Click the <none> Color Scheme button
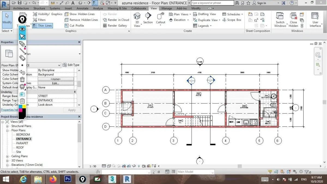327x184 pixels. (x=56, y=79)
